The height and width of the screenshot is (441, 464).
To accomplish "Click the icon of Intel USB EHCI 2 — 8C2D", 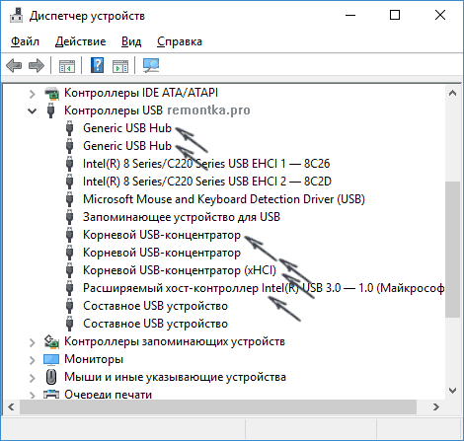I will (x=69, y=182).
